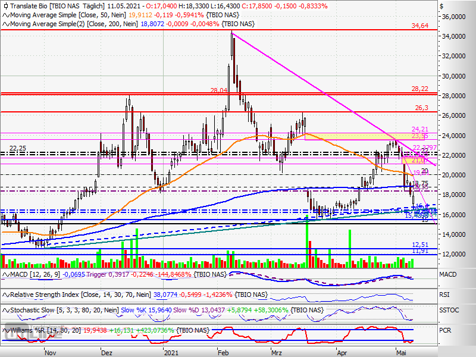Click the Slow %K value 15,9640
Viewport: 476px width, 357px height.
click(159, 310)
